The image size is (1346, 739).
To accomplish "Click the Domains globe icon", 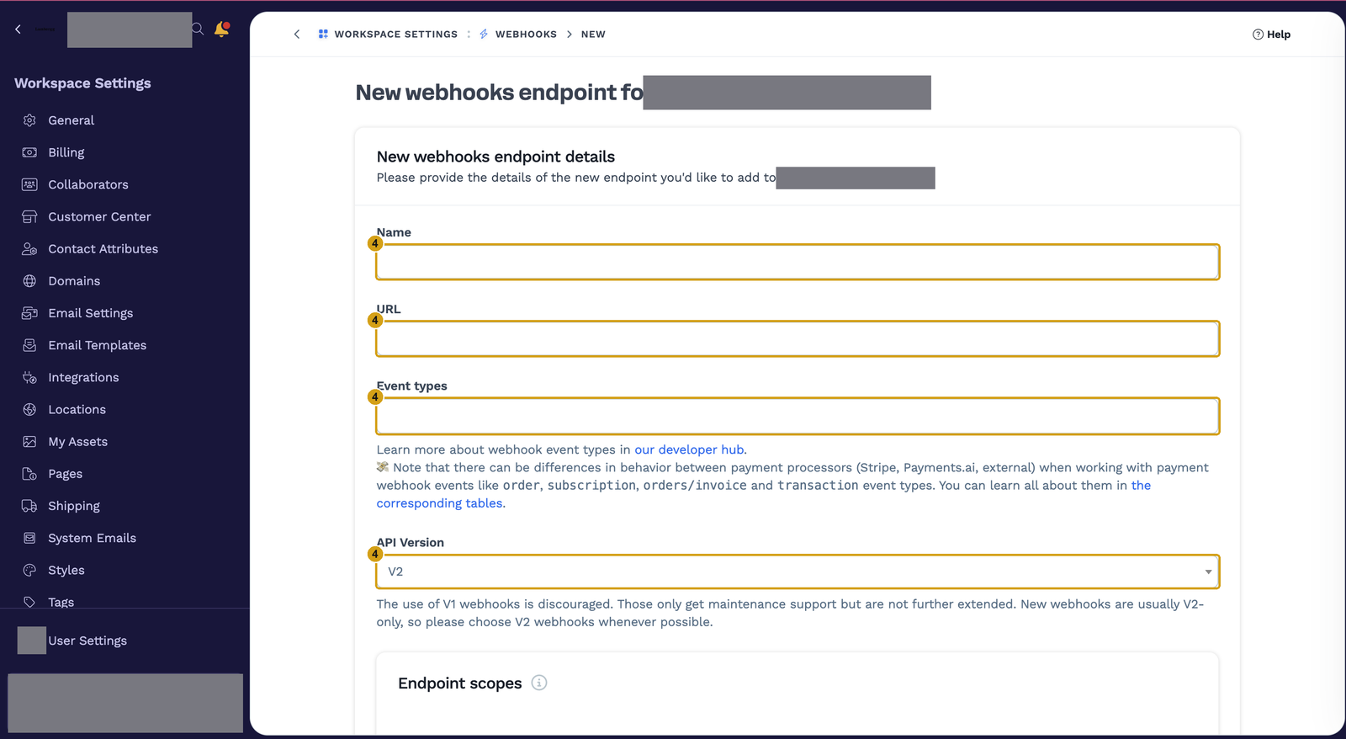I will (29, 281).
